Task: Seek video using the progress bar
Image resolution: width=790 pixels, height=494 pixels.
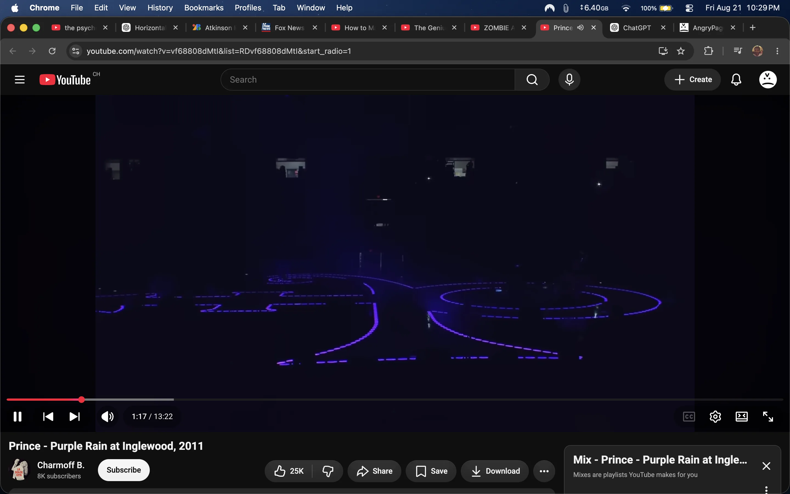Action: (x=395, y=399)
